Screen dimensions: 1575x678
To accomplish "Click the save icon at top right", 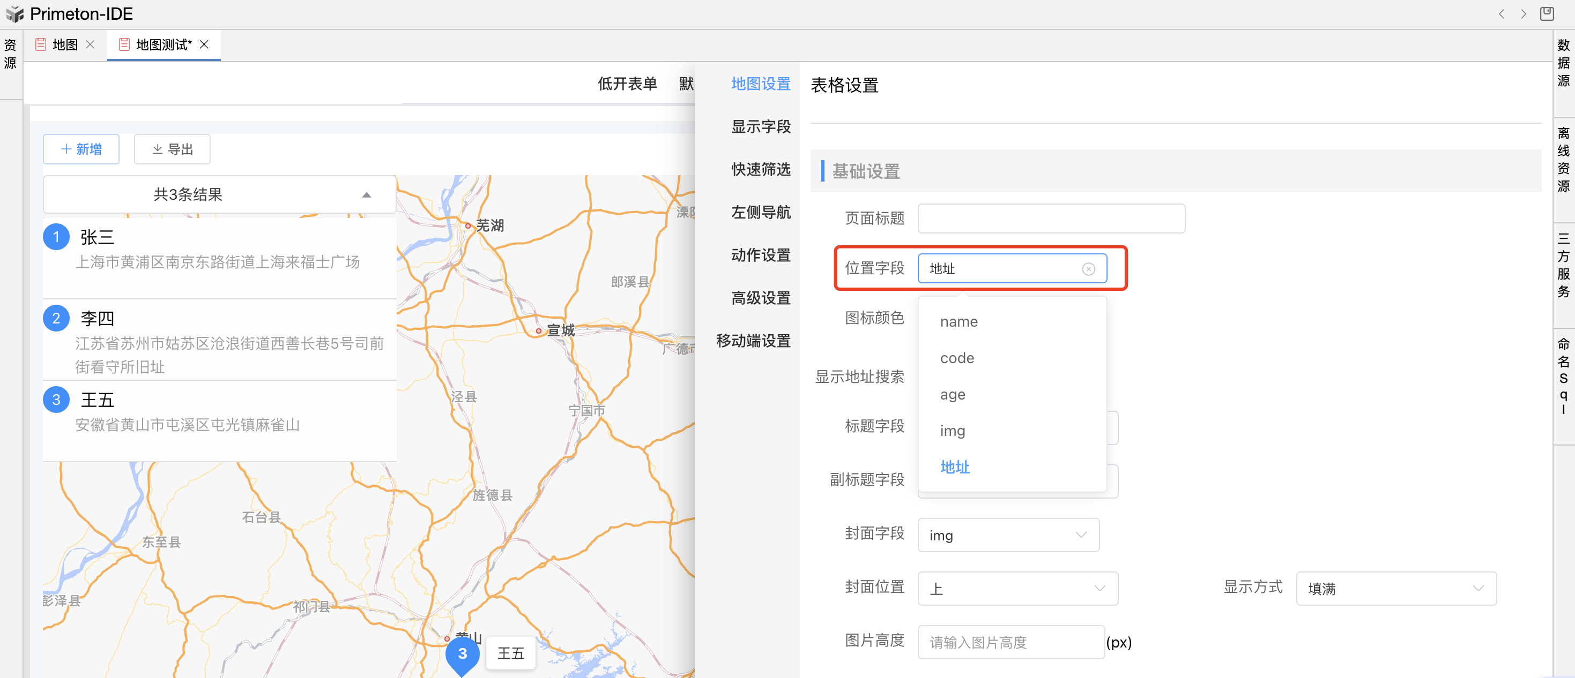I will tap(1546, 13).
